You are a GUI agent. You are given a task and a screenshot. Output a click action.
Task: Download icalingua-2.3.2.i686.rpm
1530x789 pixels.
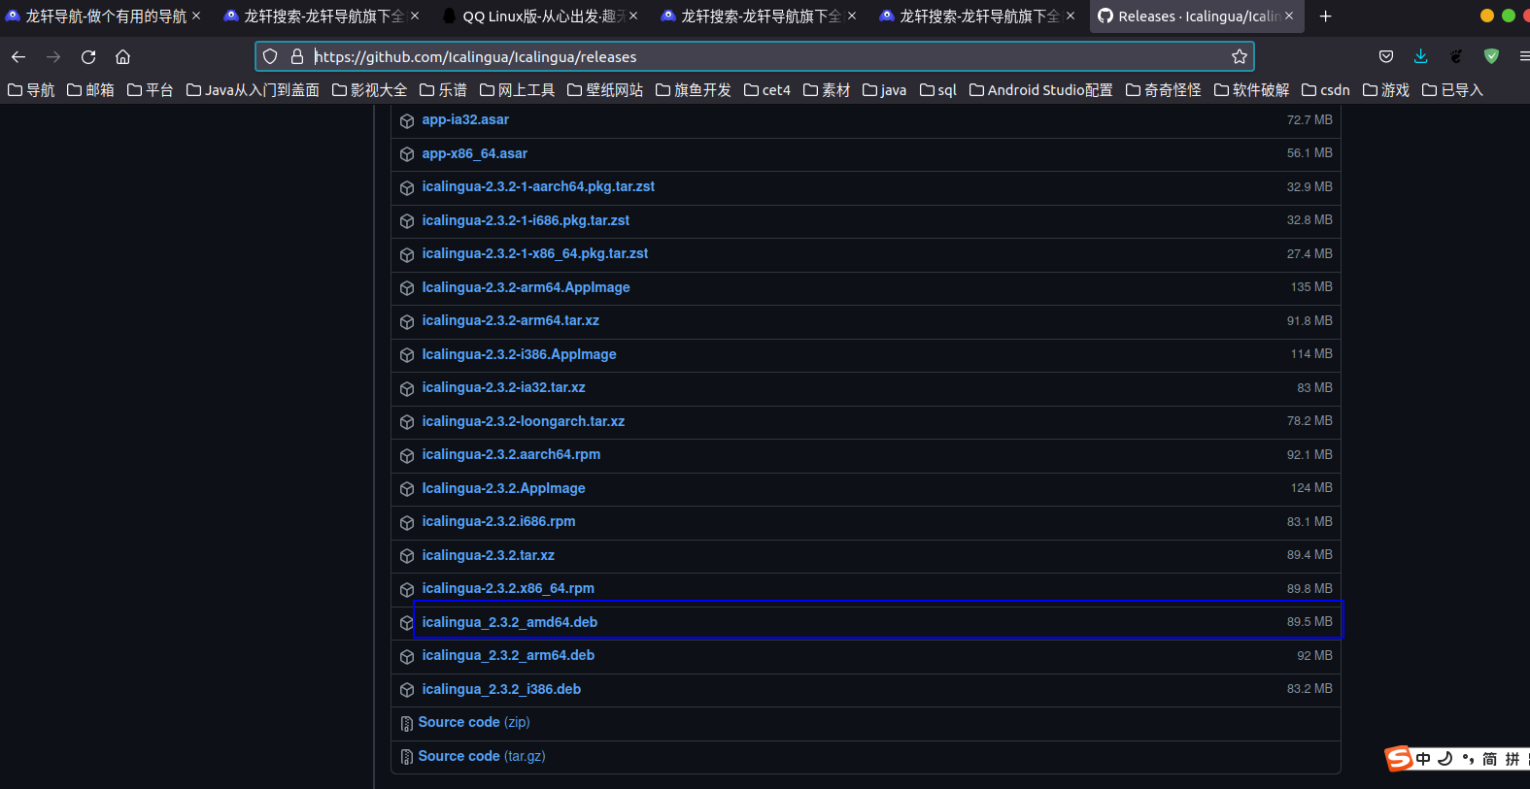[x=498, y=521]
